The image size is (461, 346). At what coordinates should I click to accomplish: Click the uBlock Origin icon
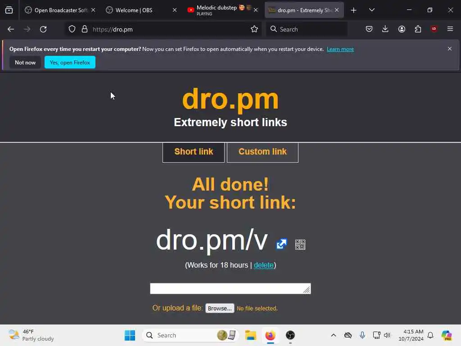click(x=434, y=29)
